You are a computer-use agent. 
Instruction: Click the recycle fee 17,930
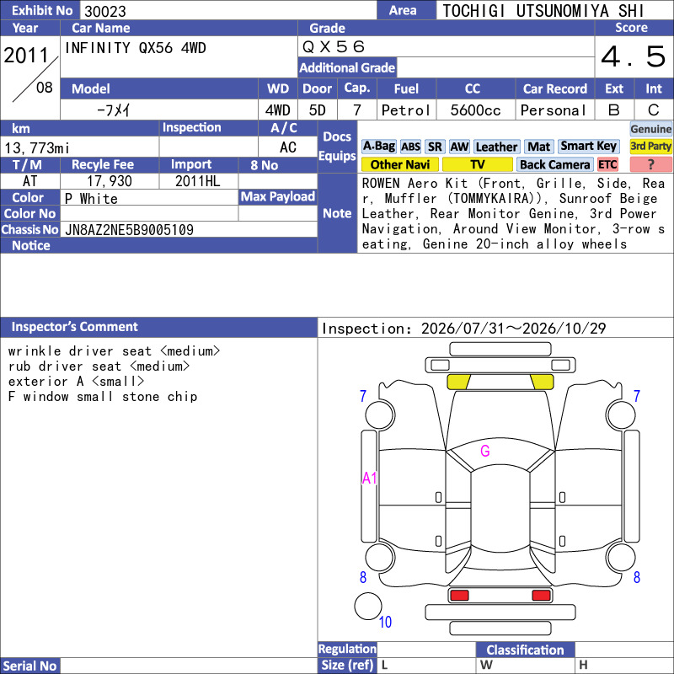110,181
